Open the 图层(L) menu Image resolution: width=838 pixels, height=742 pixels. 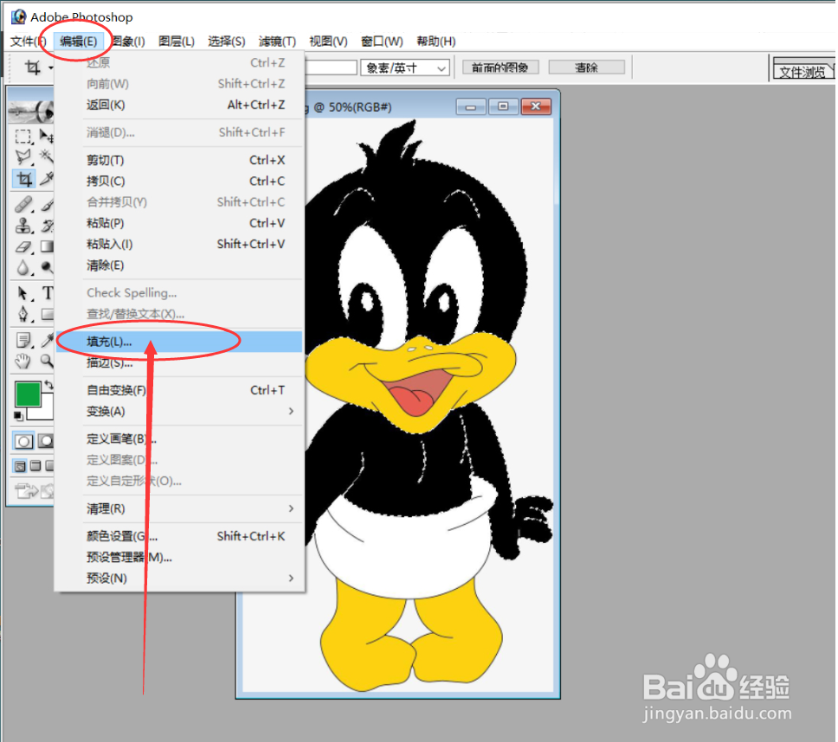point(177,42)
